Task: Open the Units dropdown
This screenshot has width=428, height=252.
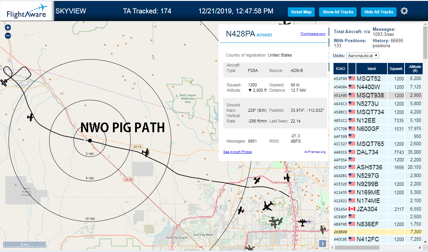Action: [x=363, y=56]
